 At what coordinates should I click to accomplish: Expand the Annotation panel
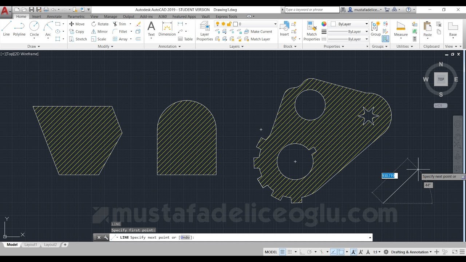(x=170, y=47)
